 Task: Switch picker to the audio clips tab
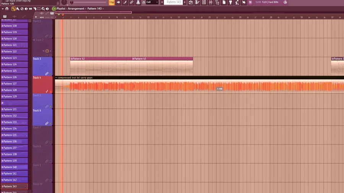click(x=14, y=16)
